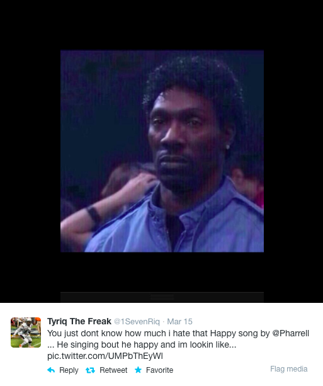323x386 pixels.
Task: Click the Favorite star icon
Action: [138, 370]
